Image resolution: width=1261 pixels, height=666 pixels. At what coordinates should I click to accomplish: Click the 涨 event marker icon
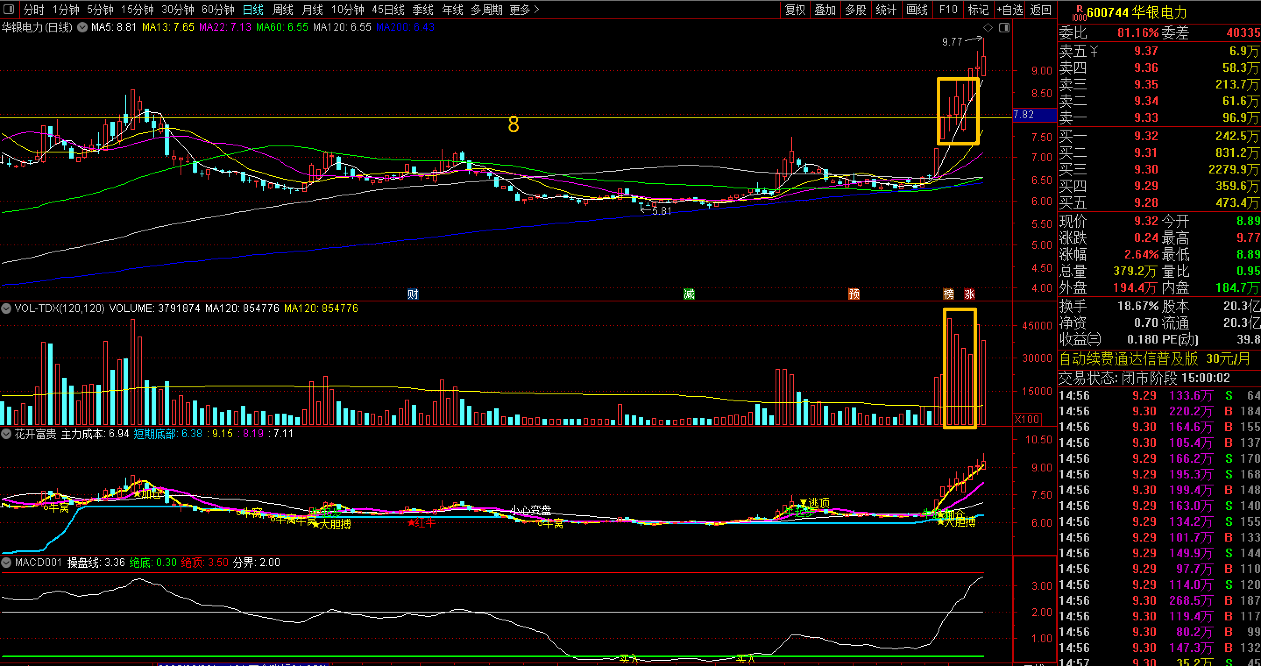pyautogui.click(x=969, y=294)
